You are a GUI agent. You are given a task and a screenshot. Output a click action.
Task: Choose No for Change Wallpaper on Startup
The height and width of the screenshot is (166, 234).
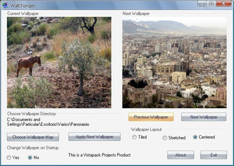point(30,158)
